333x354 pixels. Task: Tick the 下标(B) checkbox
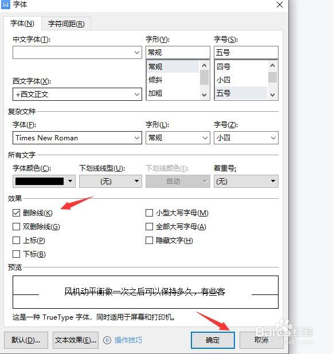pos(16,254)
